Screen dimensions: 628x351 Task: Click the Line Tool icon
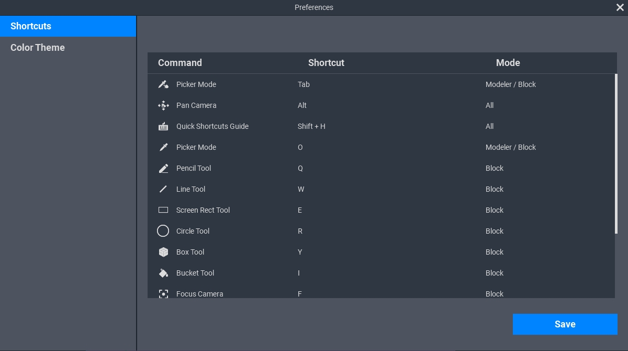[x=163, y=189]
